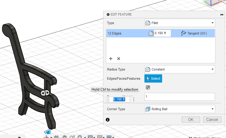Click the 0.190 ft radius field in the 12 Edges row
Screen dimensions: 226x138
[x=162, y=33]
